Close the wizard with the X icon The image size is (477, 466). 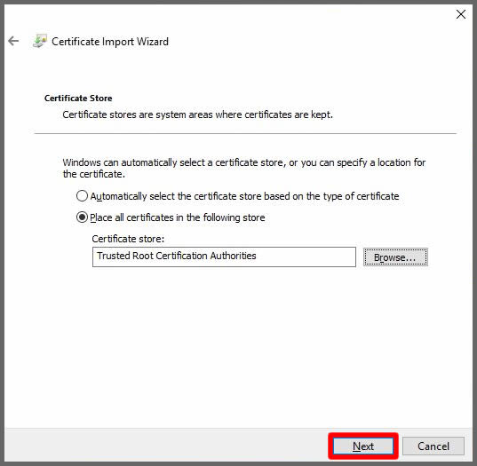coord(461,14)
